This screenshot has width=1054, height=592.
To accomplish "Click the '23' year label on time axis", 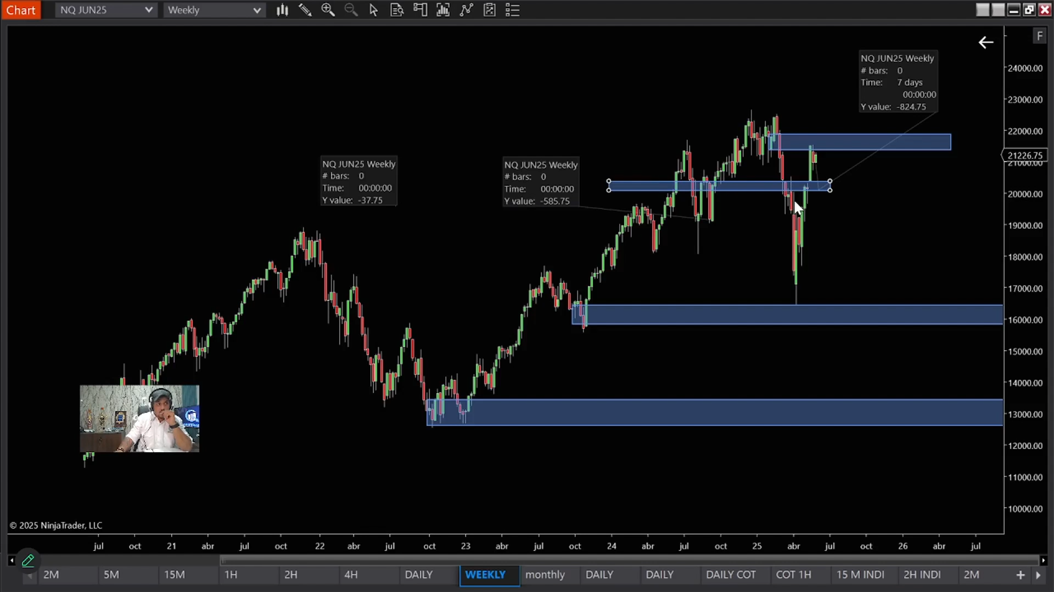I will (466, 546).
